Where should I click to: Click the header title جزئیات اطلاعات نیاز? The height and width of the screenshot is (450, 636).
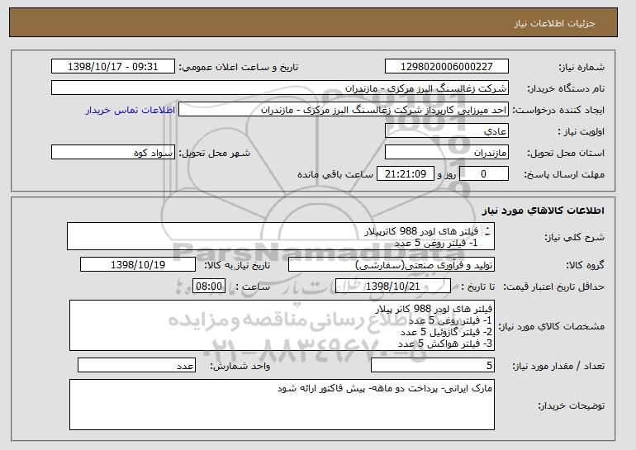point(554,23)
